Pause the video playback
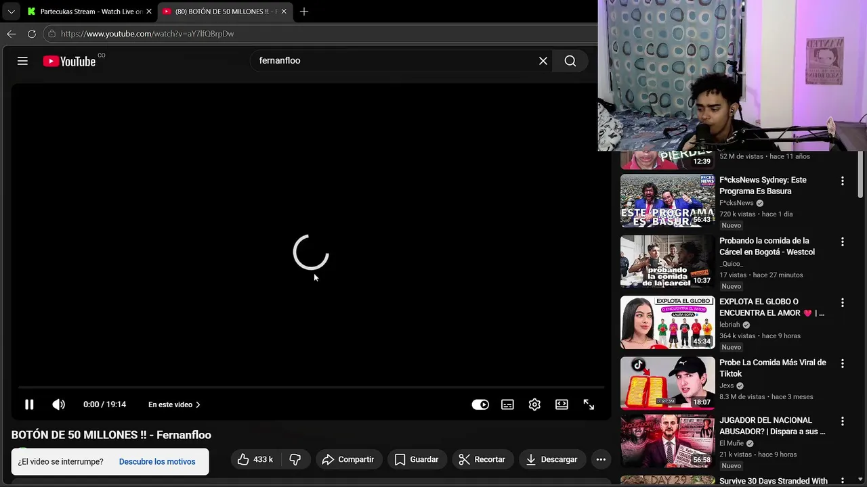 click(29, 404)
